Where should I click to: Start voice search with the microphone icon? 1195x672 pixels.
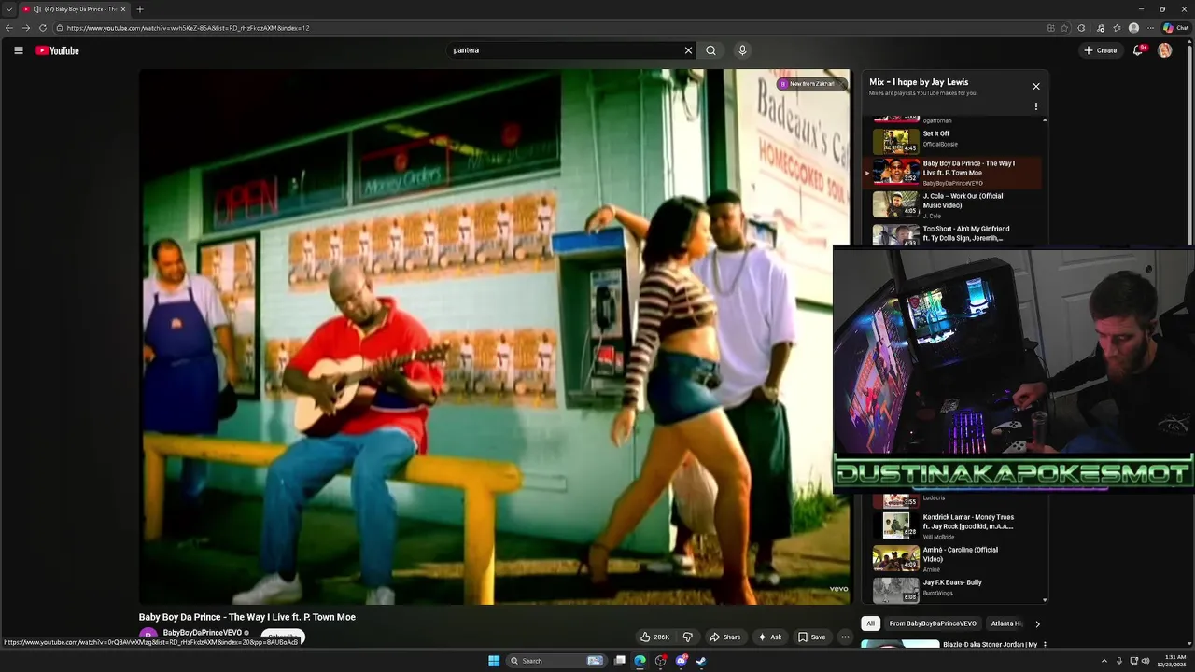(742, 50)
